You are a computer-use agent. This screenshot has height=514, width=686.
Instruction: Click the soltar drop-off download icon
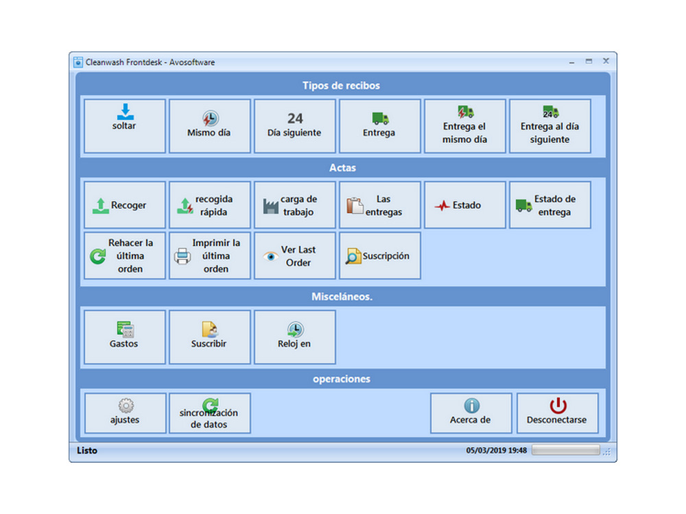coord(125,112)
